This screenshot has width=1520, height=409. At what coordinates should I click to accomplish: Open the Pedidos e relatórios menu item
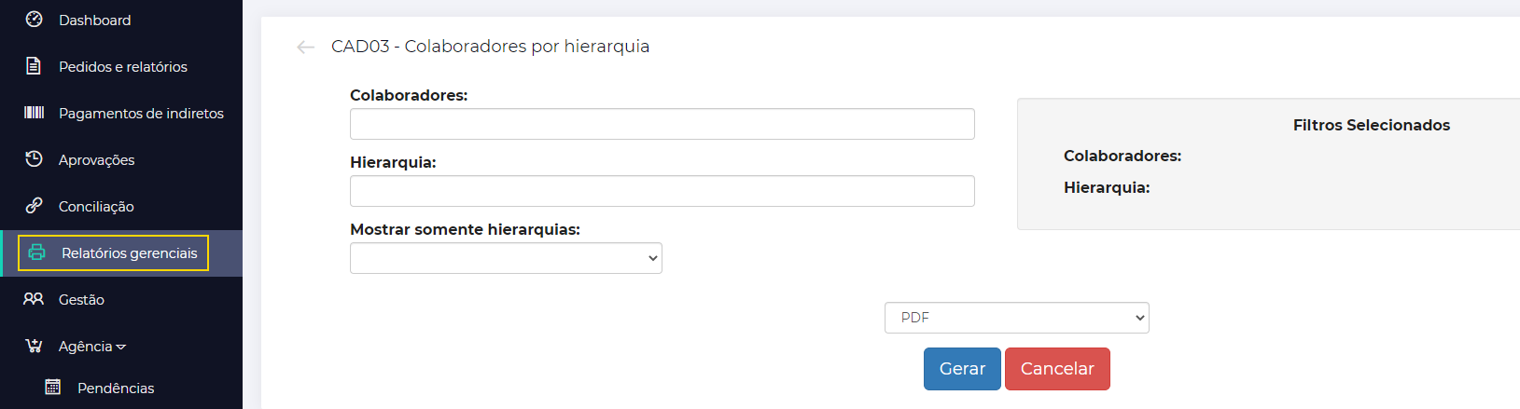(x=123, y=66)
